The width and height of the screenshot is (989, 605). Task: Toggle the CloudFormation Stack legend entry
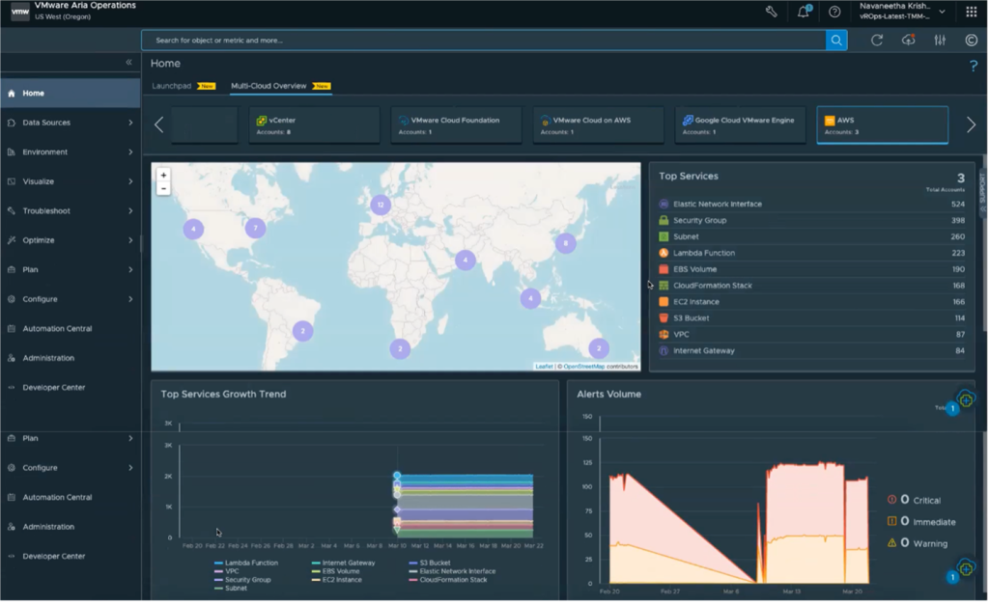click(448, 580)
